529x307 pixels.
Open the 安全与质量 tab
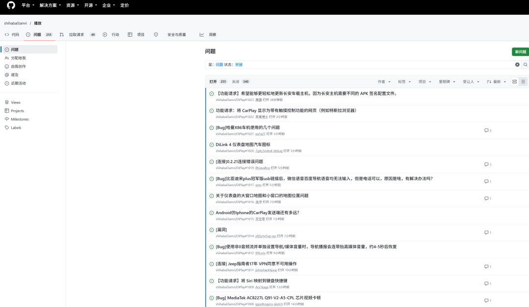[x=170, y=34]
